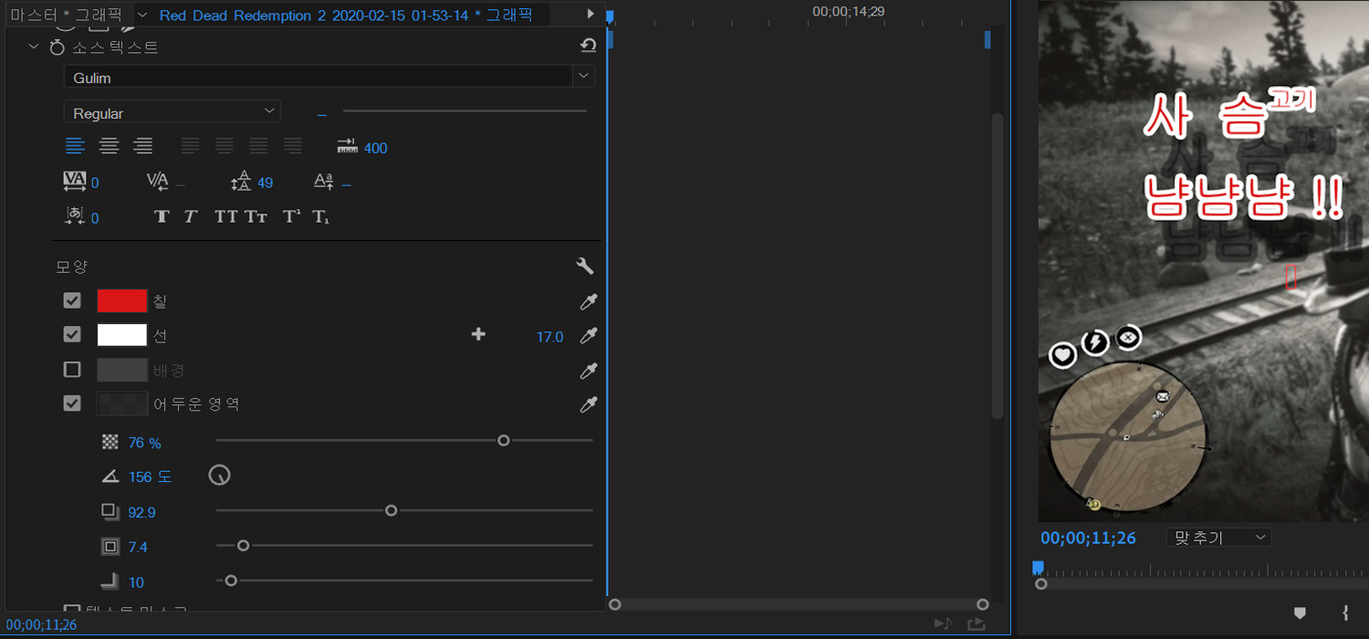Open the shadow color swatch

(122, 403)
